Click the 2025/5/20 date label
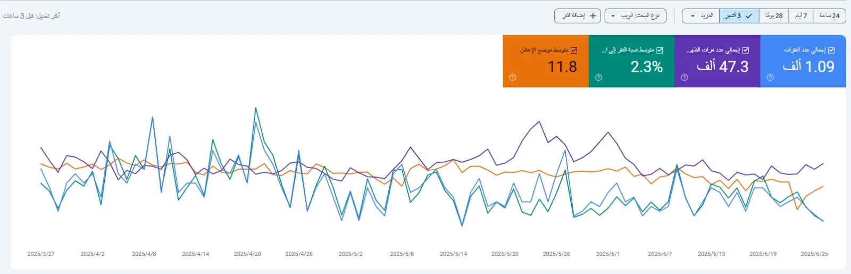 (x=505, y=254)
